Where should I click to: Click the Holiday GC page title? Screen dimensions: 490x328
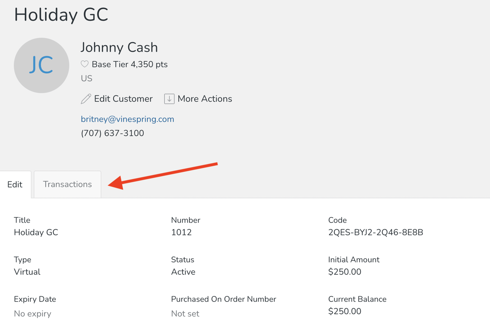point(61,15)
